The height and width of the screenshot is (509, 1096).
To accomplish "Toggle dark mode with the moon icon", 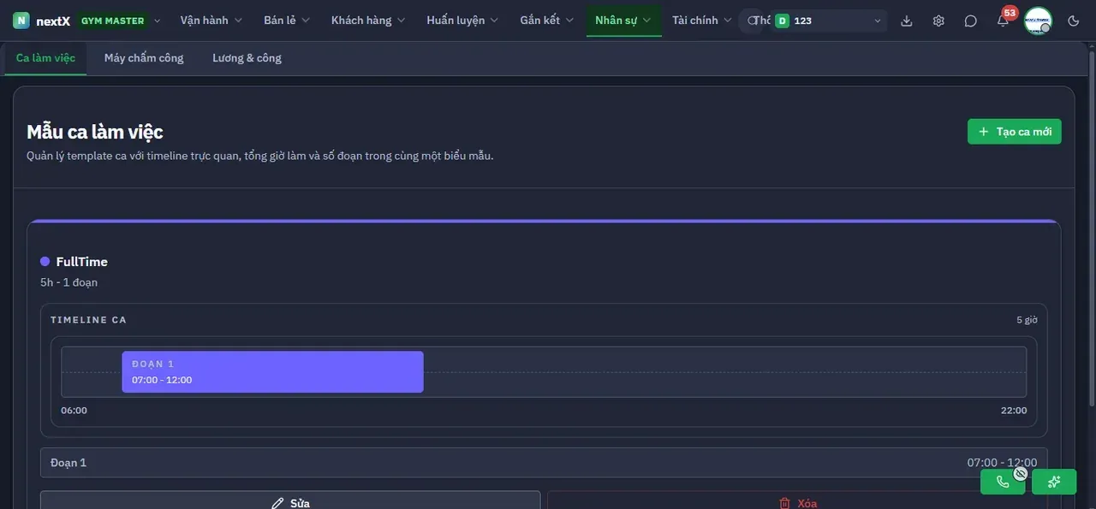I will point(1074,21).
